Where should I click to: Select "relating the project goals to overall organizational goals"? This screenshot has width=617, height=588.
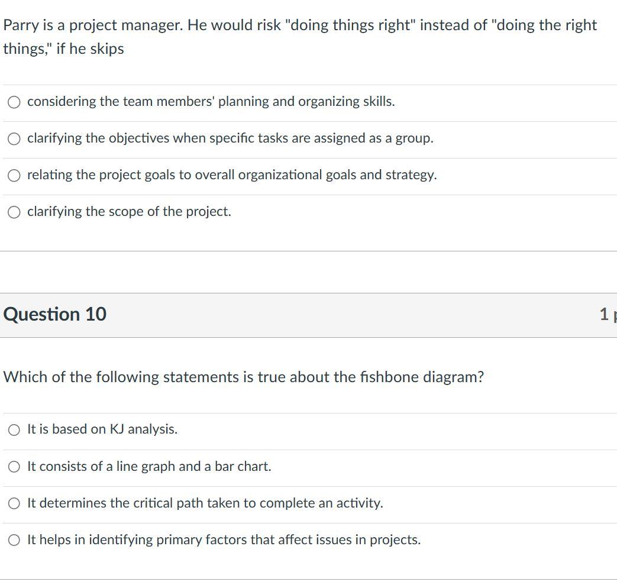[14, 175]
